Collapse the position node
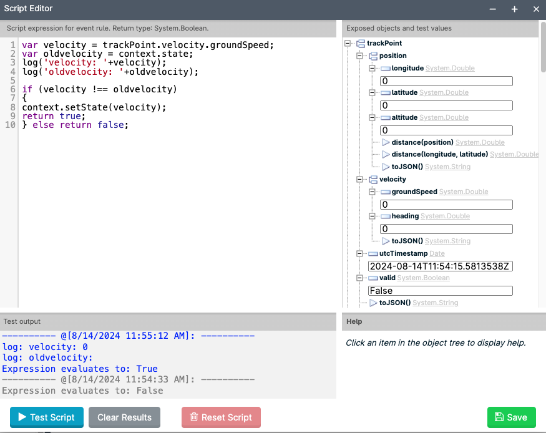The width and height of the screenshot is (546, 433). tap(359, 56)
